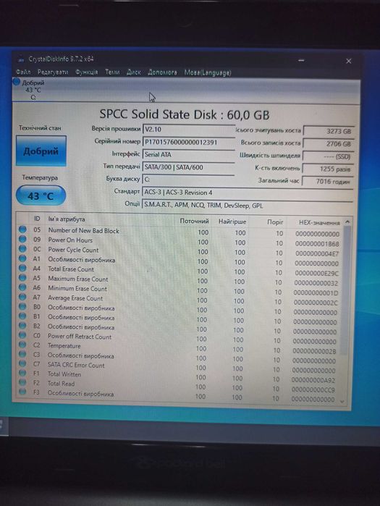The width and height of the screenshot is (380, 506).
Task: Click the firmware version field V2.10
Action: click(188, 130)
